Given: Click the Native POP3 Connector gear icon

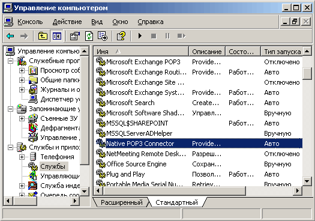Looking at the screenshot, I should point(100,144).
